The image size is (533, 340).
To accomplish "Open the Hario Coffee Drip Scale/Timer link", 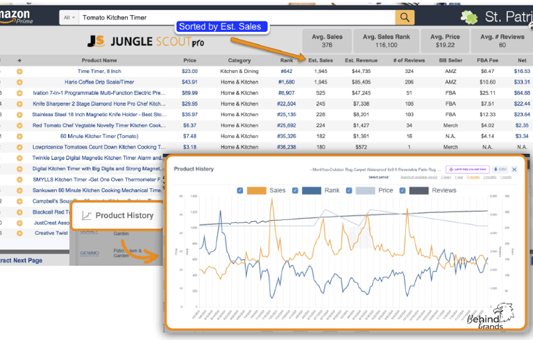I will pos(99,83).
